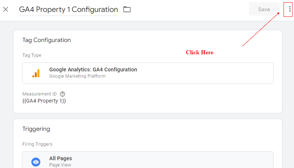Click the Page View trigger type text

click(60, 165)
